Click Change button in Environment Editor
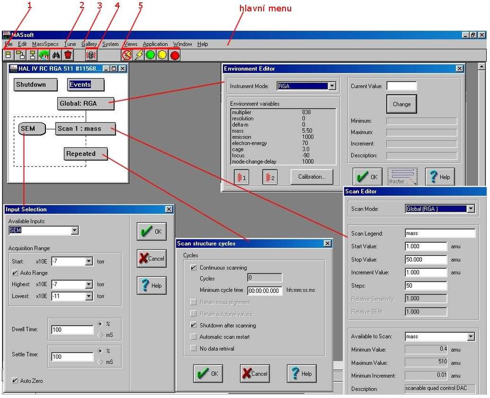The height and width of the screenshot is (398, 490). tap(401, 104)
